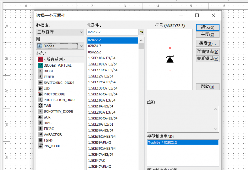The width and height of the screenshot is (248, 170).
Task: Select component 02BZ2.2 in list
Action: [113, 40]
